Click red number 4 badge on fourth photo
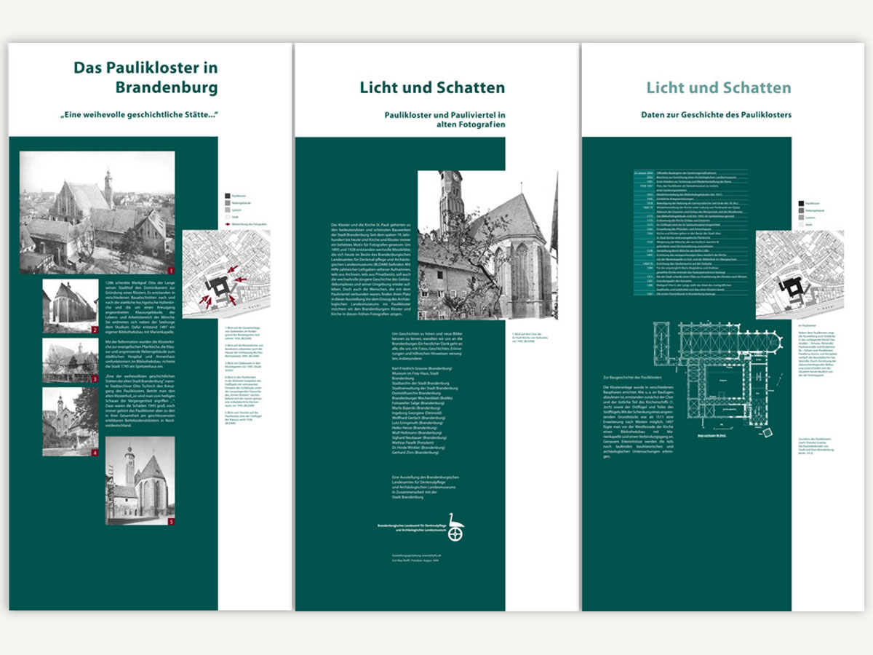Viewport: 873px width, 655px height. tap(94, 453)
